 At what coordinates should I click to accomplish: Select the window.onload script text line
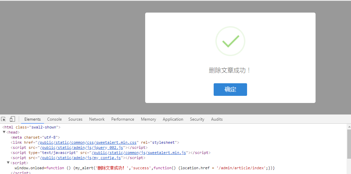point(144,168)
